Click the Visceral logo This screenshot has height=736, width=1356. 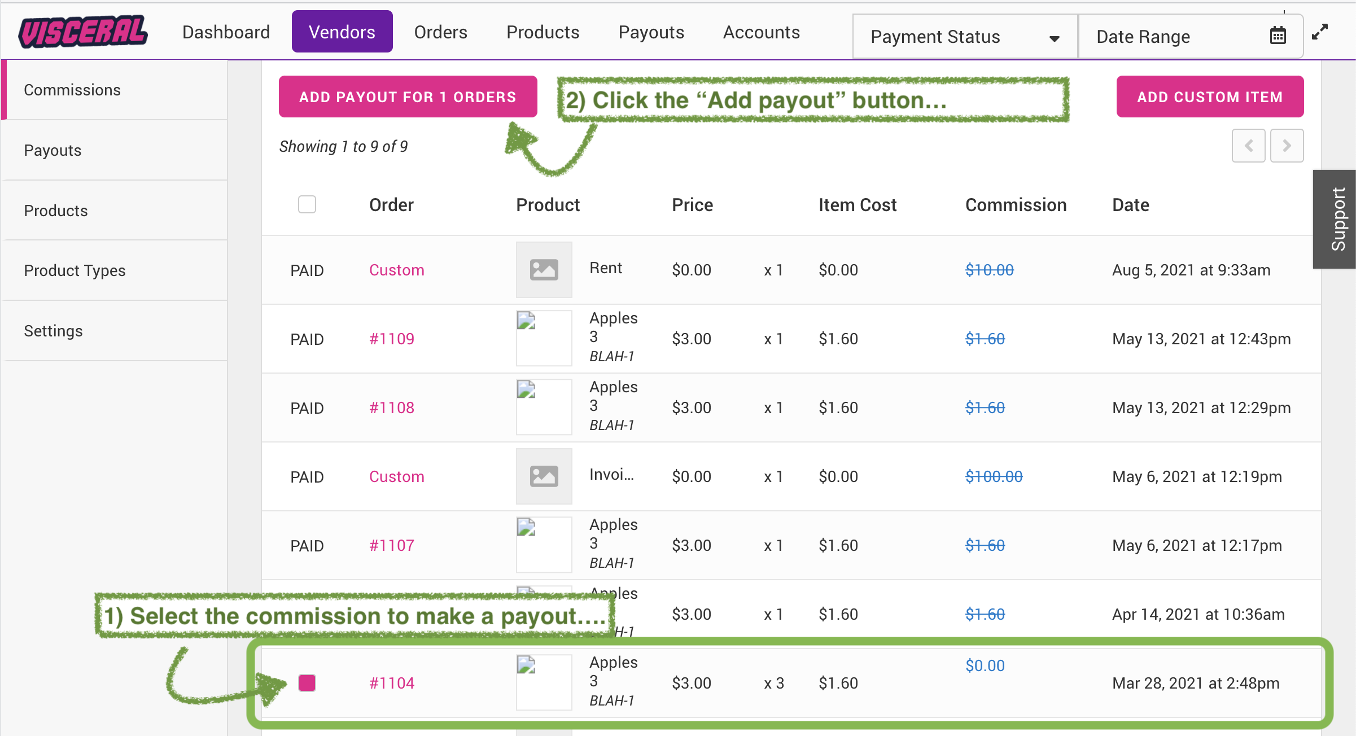point(83,32)
